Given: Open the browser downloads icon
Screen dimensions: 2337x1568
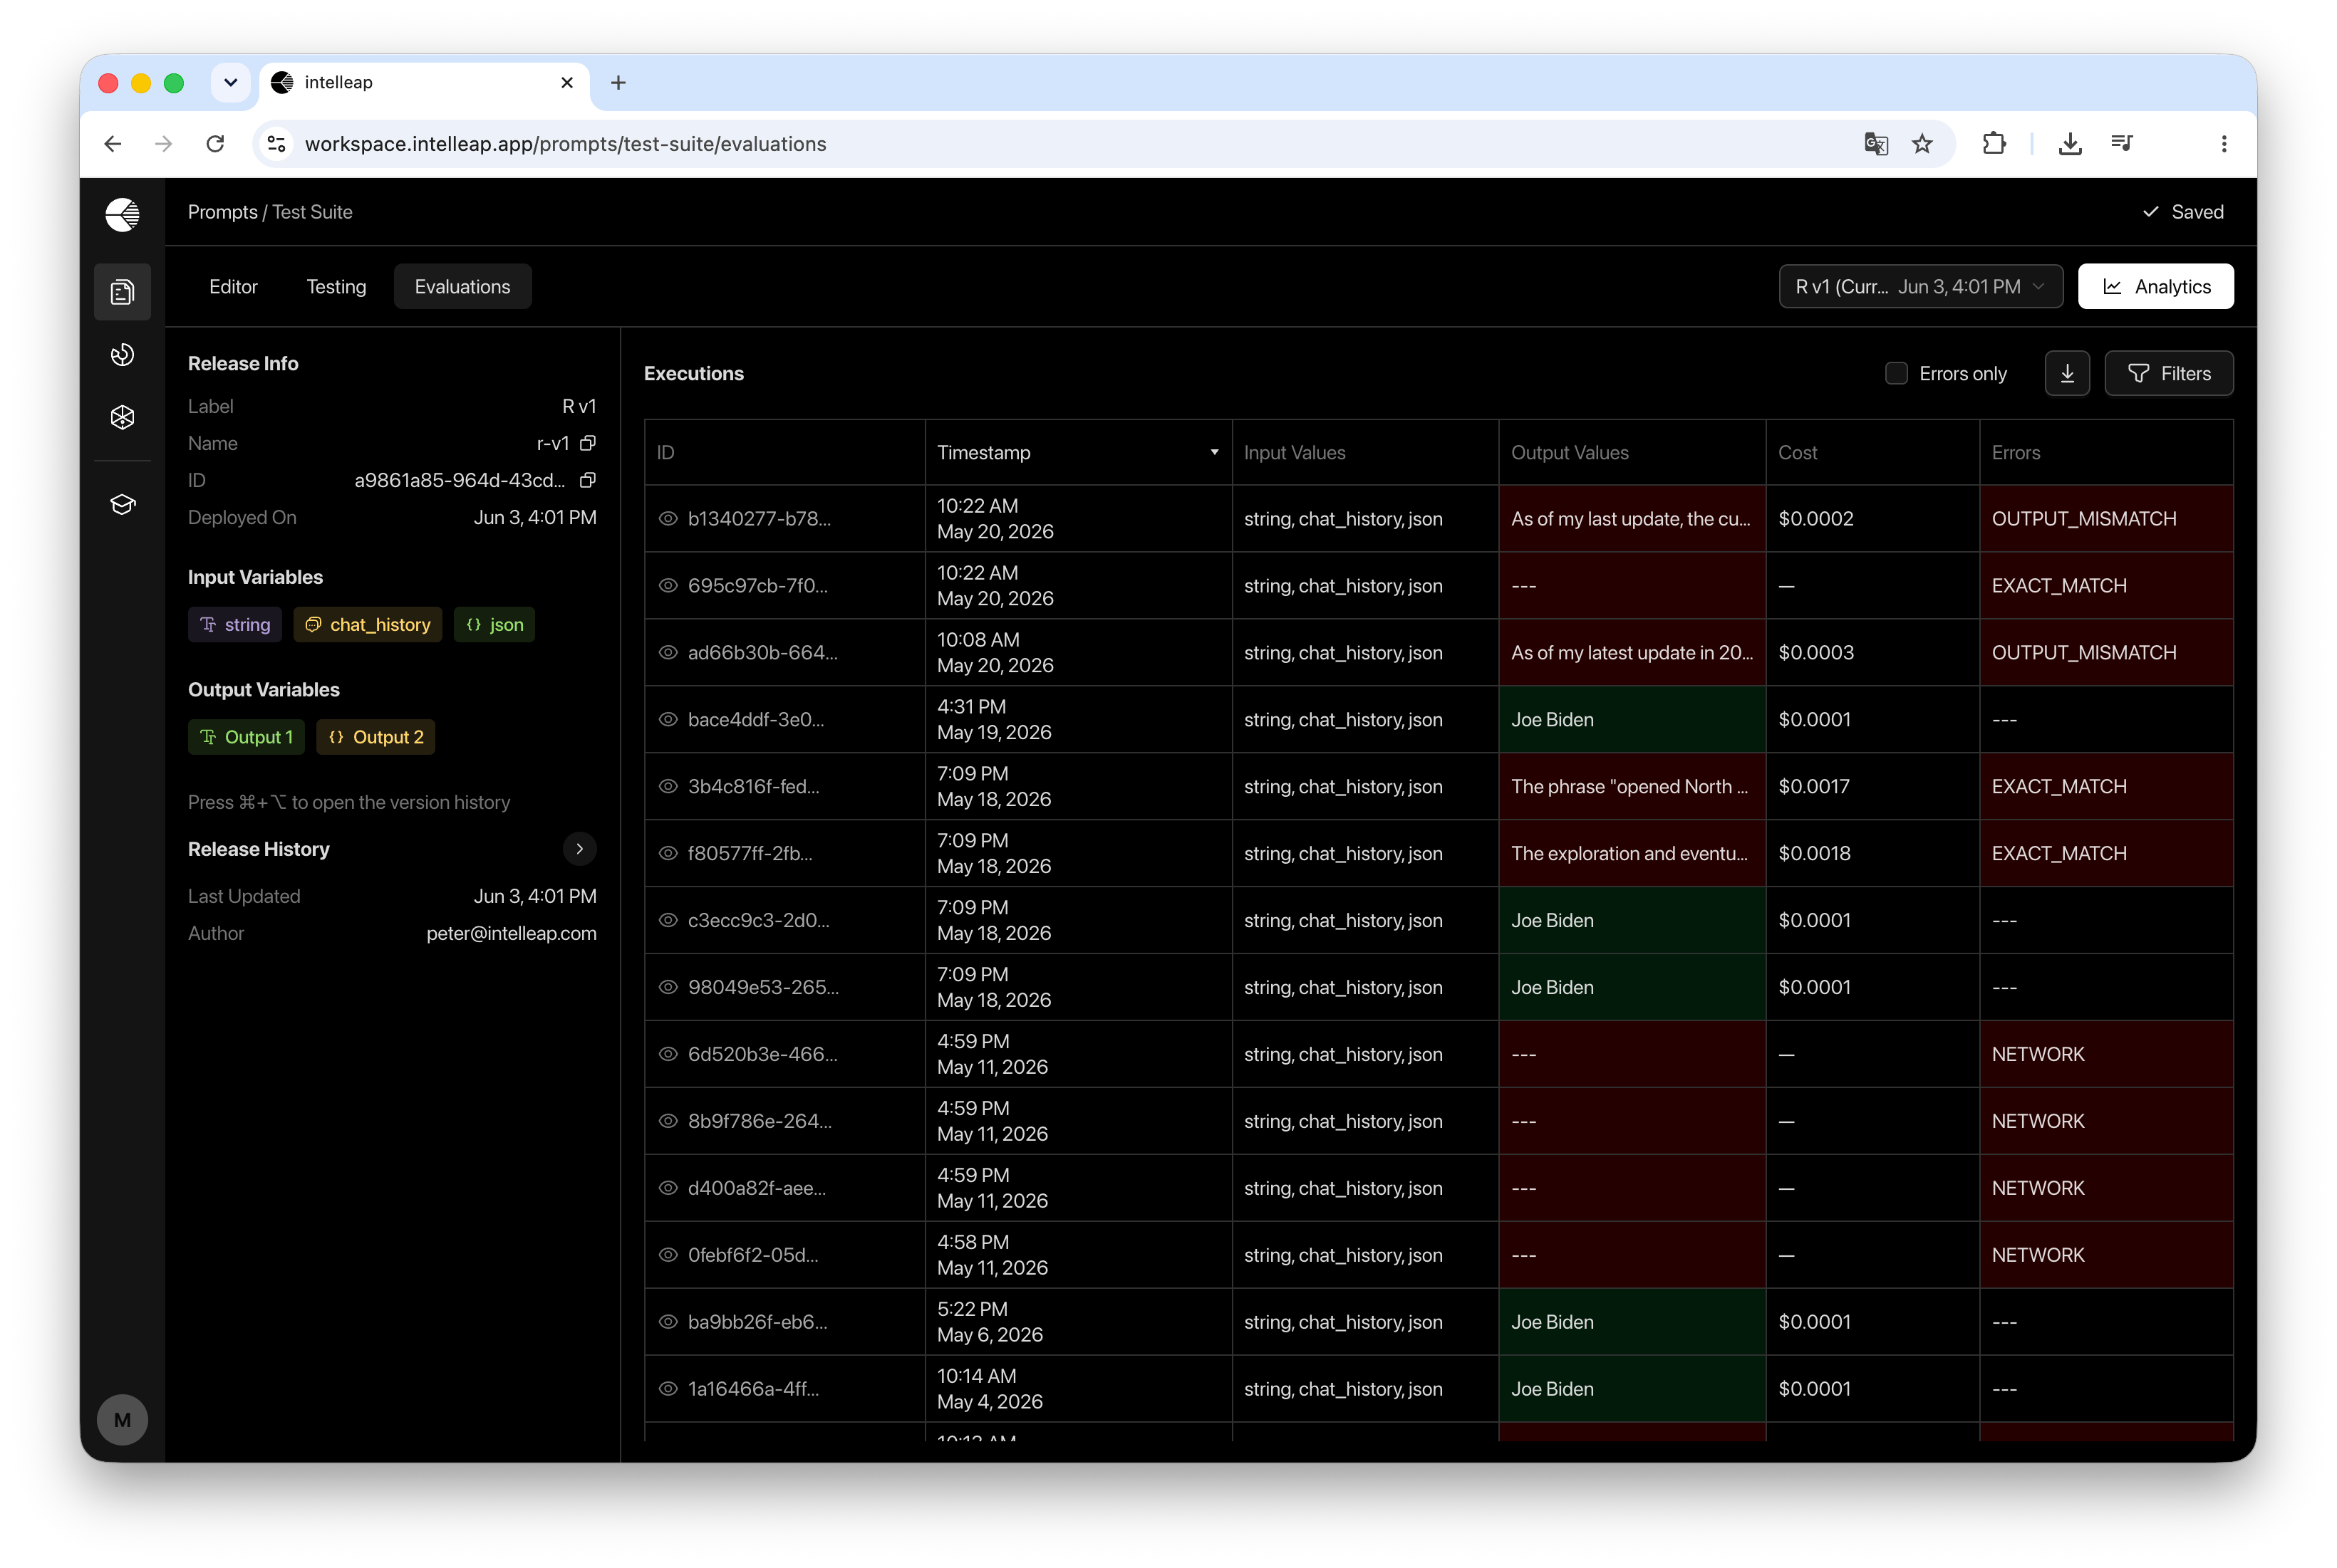Looking at the screenshot, I should pyautogui.click(x=2070, y=144).
